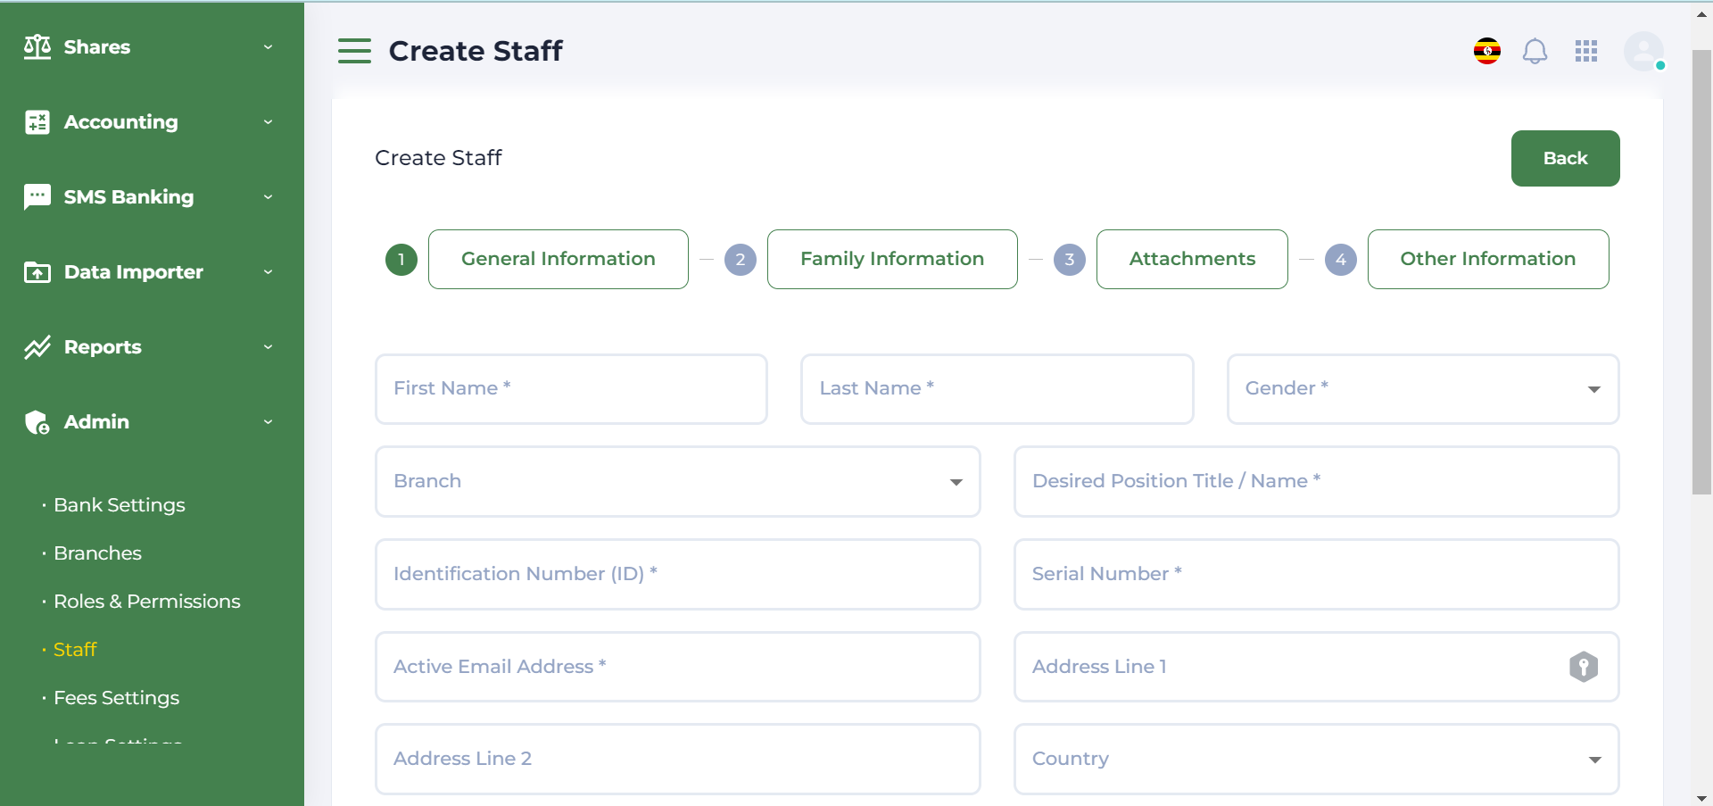Click the Reports chart icon
Screen dimensions: 1713x806
[37, 347]
